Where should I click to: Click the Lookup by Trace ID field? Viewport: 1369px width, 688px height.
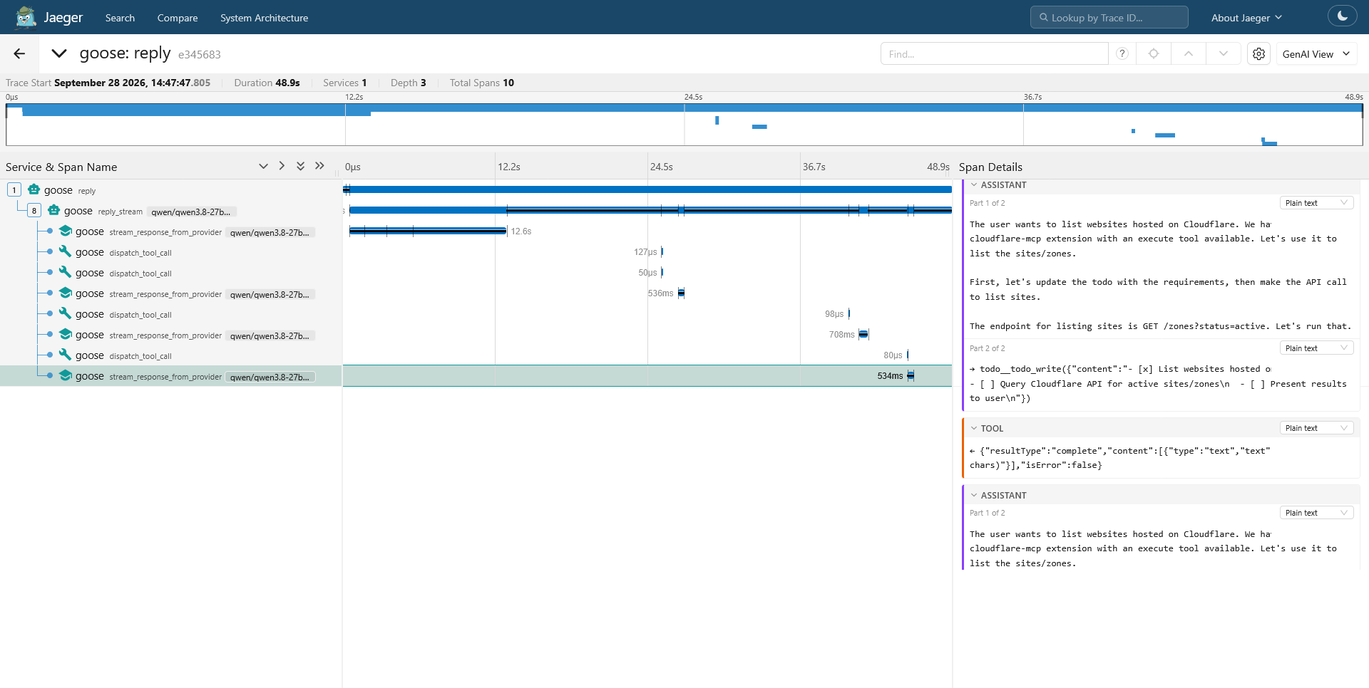tap(1109, 17)
